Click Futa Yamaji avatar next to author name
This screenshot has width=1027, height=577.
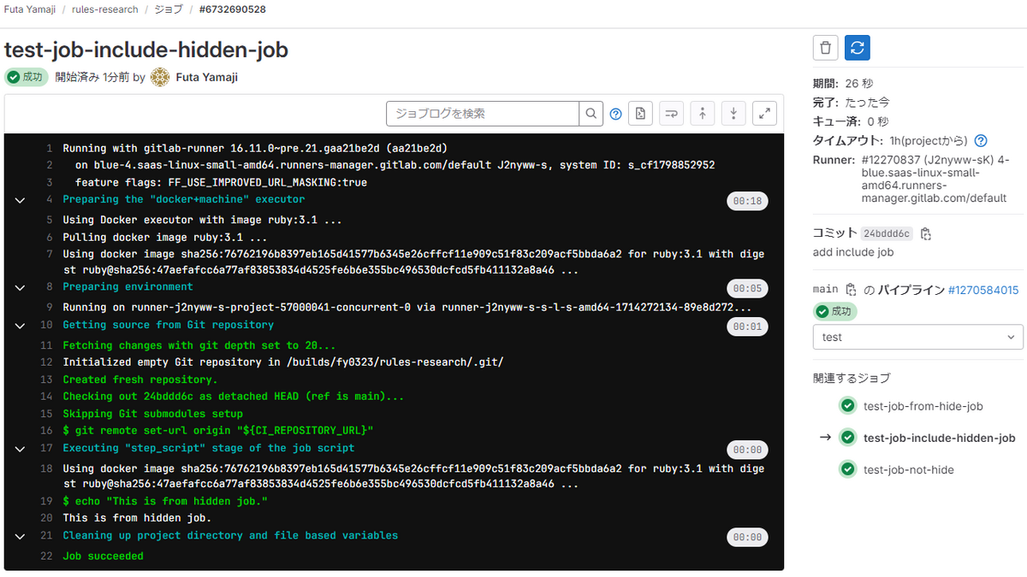160,77
